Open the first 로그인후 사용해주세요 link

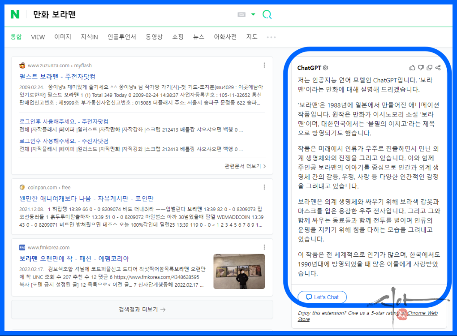pos(64,121)
